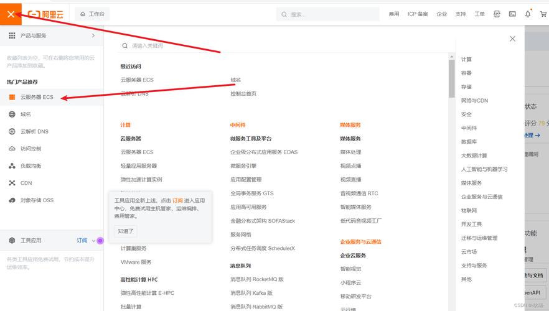Open 云服务器 ECS under recent visits

click(x=137, y=80)
